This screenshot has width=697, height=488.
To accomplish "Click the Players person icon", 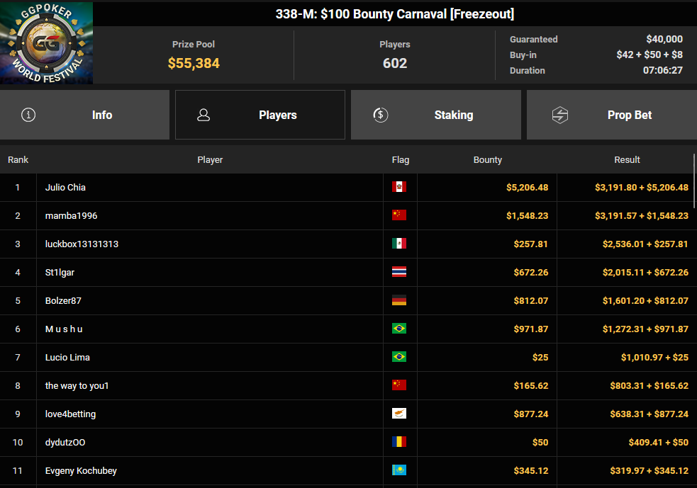I will click(x=203, y=115).
